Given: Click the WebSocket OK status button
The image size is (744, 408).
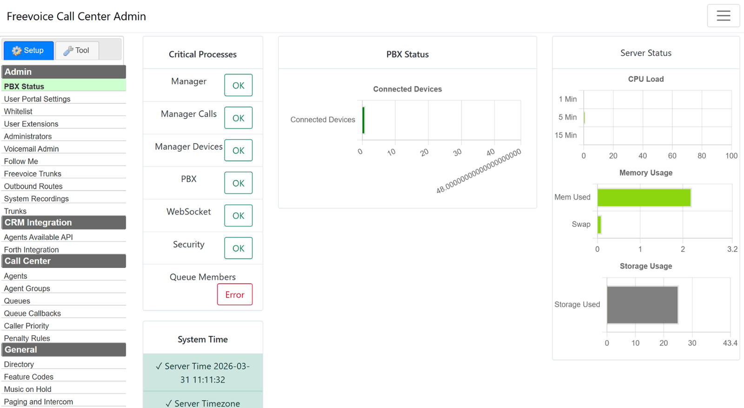Looking at the screenshot, I should 238,215.
